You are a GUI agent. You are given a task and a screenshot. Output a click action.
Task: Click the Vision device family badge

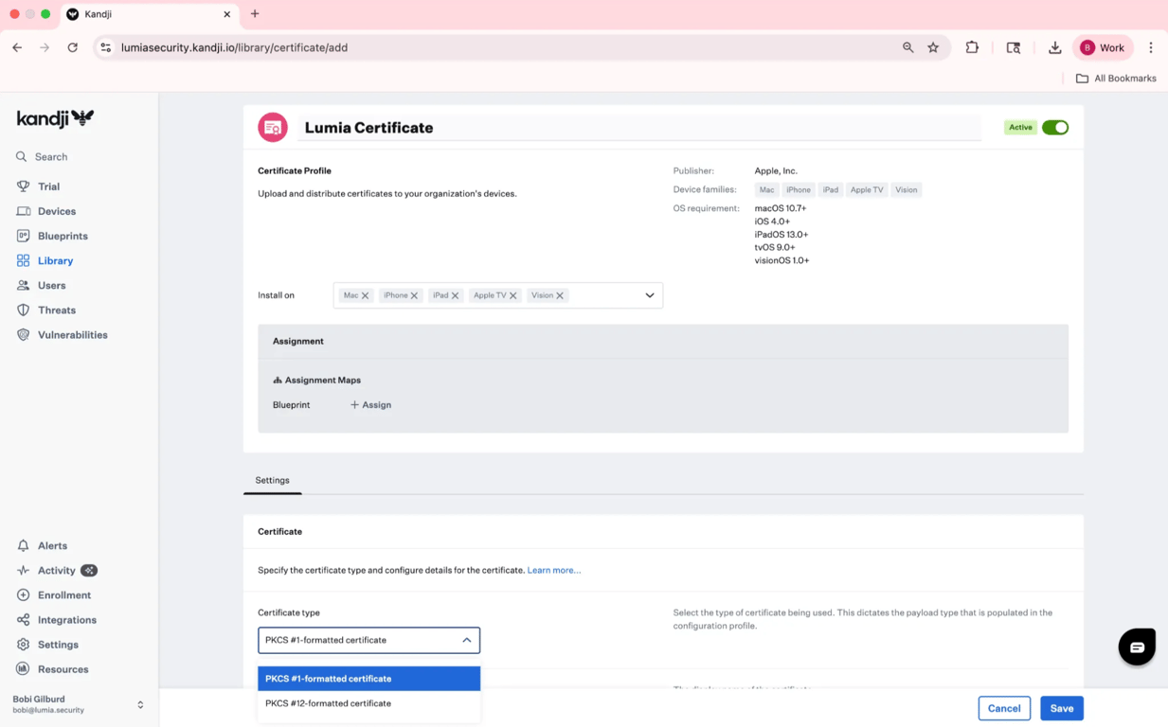tap(907, 190)
